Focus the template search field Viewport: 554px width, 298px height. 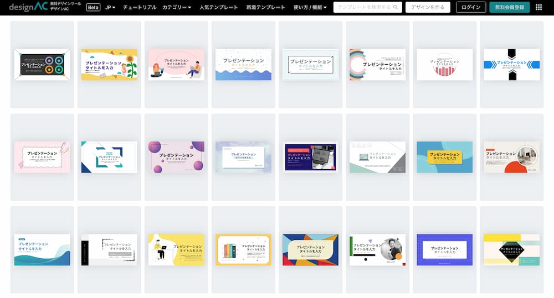click(x=363, y=7)
